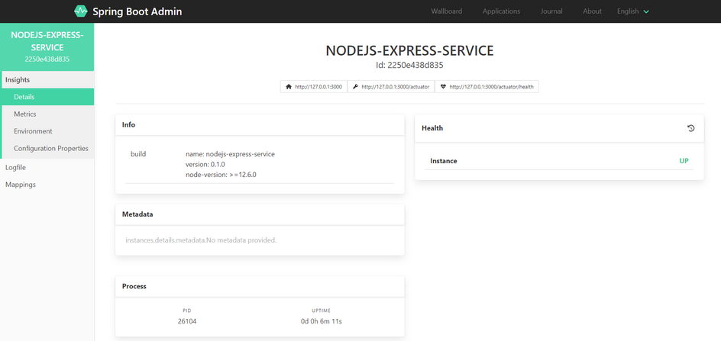Open the Applications page
Image resolution: width=721 pixels, height=341 pixels.
coord(501,11)
